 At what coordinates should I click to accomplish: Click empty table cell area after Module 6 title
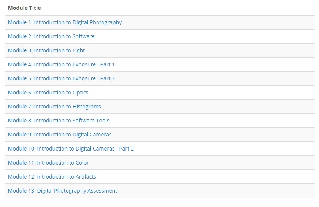[x=202, y=93]
